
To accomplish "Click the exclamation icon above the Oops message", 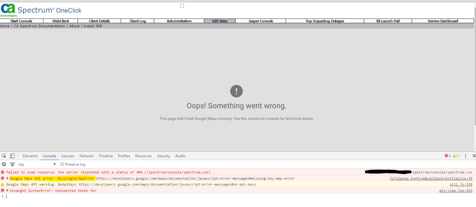I will pos(236,91).
